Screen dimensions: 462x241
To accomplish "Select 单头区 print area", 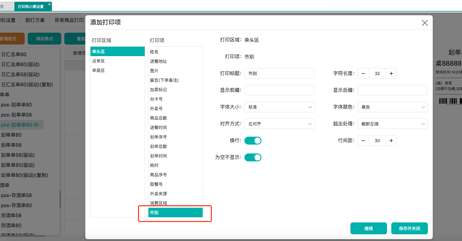I will pos(118,52).
